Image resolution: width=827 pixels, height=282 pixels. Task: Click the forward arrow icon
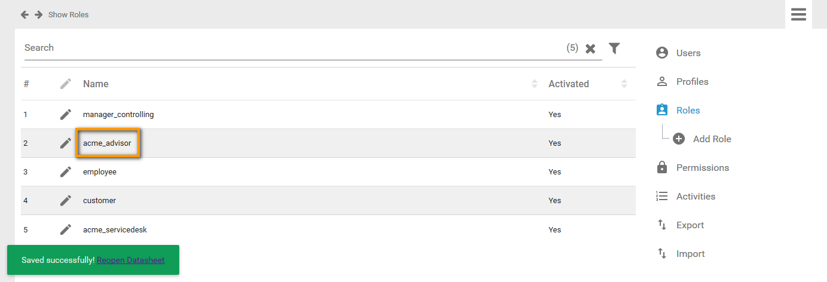tap(38, 14)
